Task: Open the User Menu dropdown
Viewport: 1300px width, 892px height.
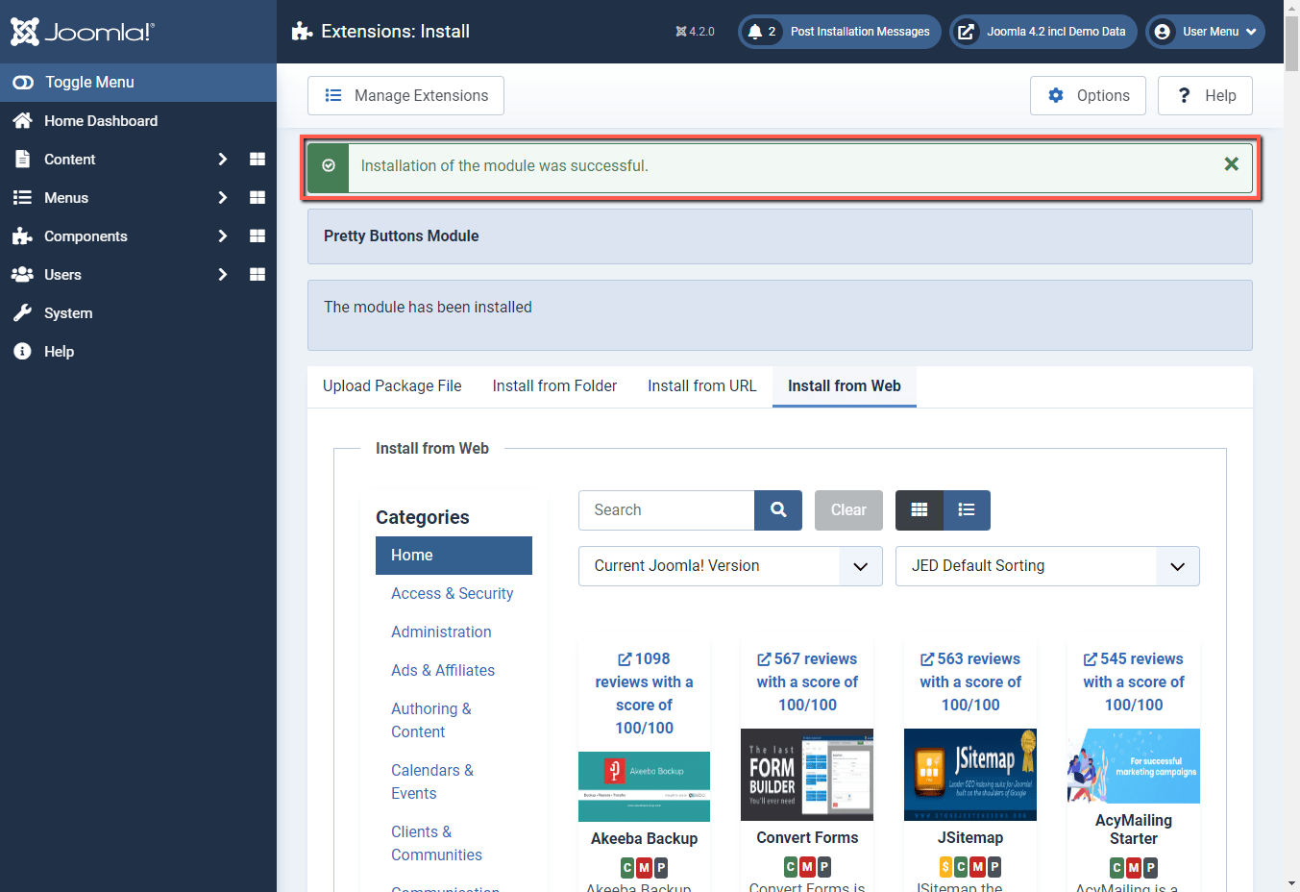Action: 1205,31
